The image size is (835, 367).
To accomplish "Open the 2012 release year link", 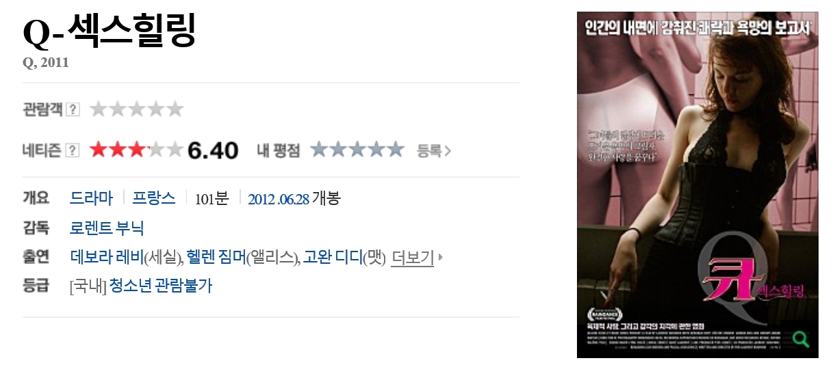I will (x=261, y=199).
